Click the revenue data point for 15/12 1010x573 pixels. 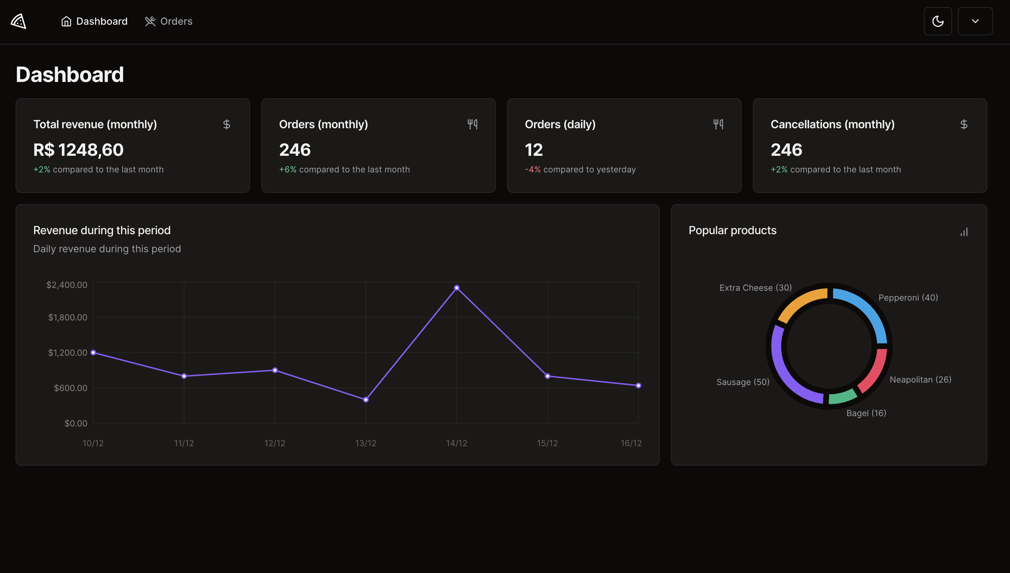[547, 376]
